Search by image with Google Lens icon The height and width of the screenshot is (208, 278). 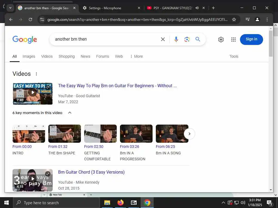(x=187, y=39)
